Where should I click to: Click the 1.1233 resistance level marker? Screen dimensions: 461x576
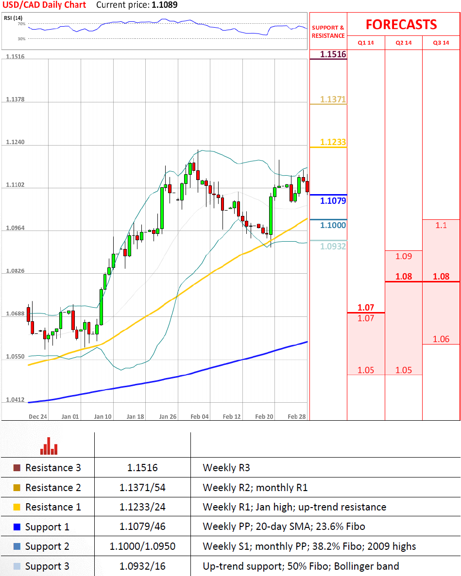point(333,142)
